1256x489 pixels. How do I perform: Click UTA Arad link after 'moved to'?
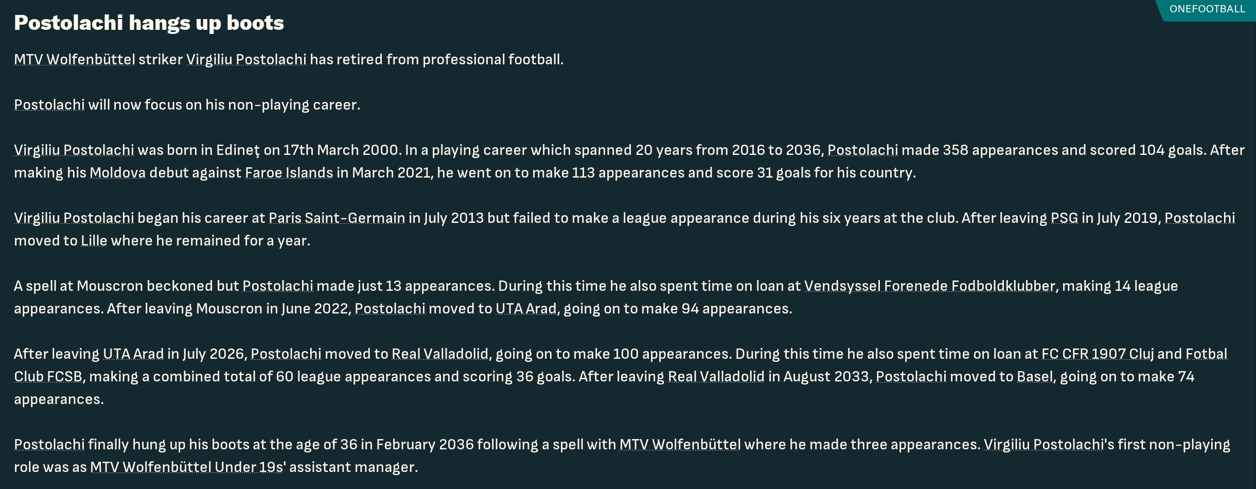point(526,308)
